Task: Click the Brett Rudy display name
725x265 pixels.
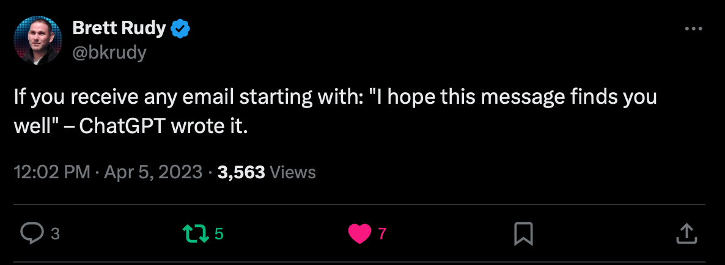Action: coord(119,28)
